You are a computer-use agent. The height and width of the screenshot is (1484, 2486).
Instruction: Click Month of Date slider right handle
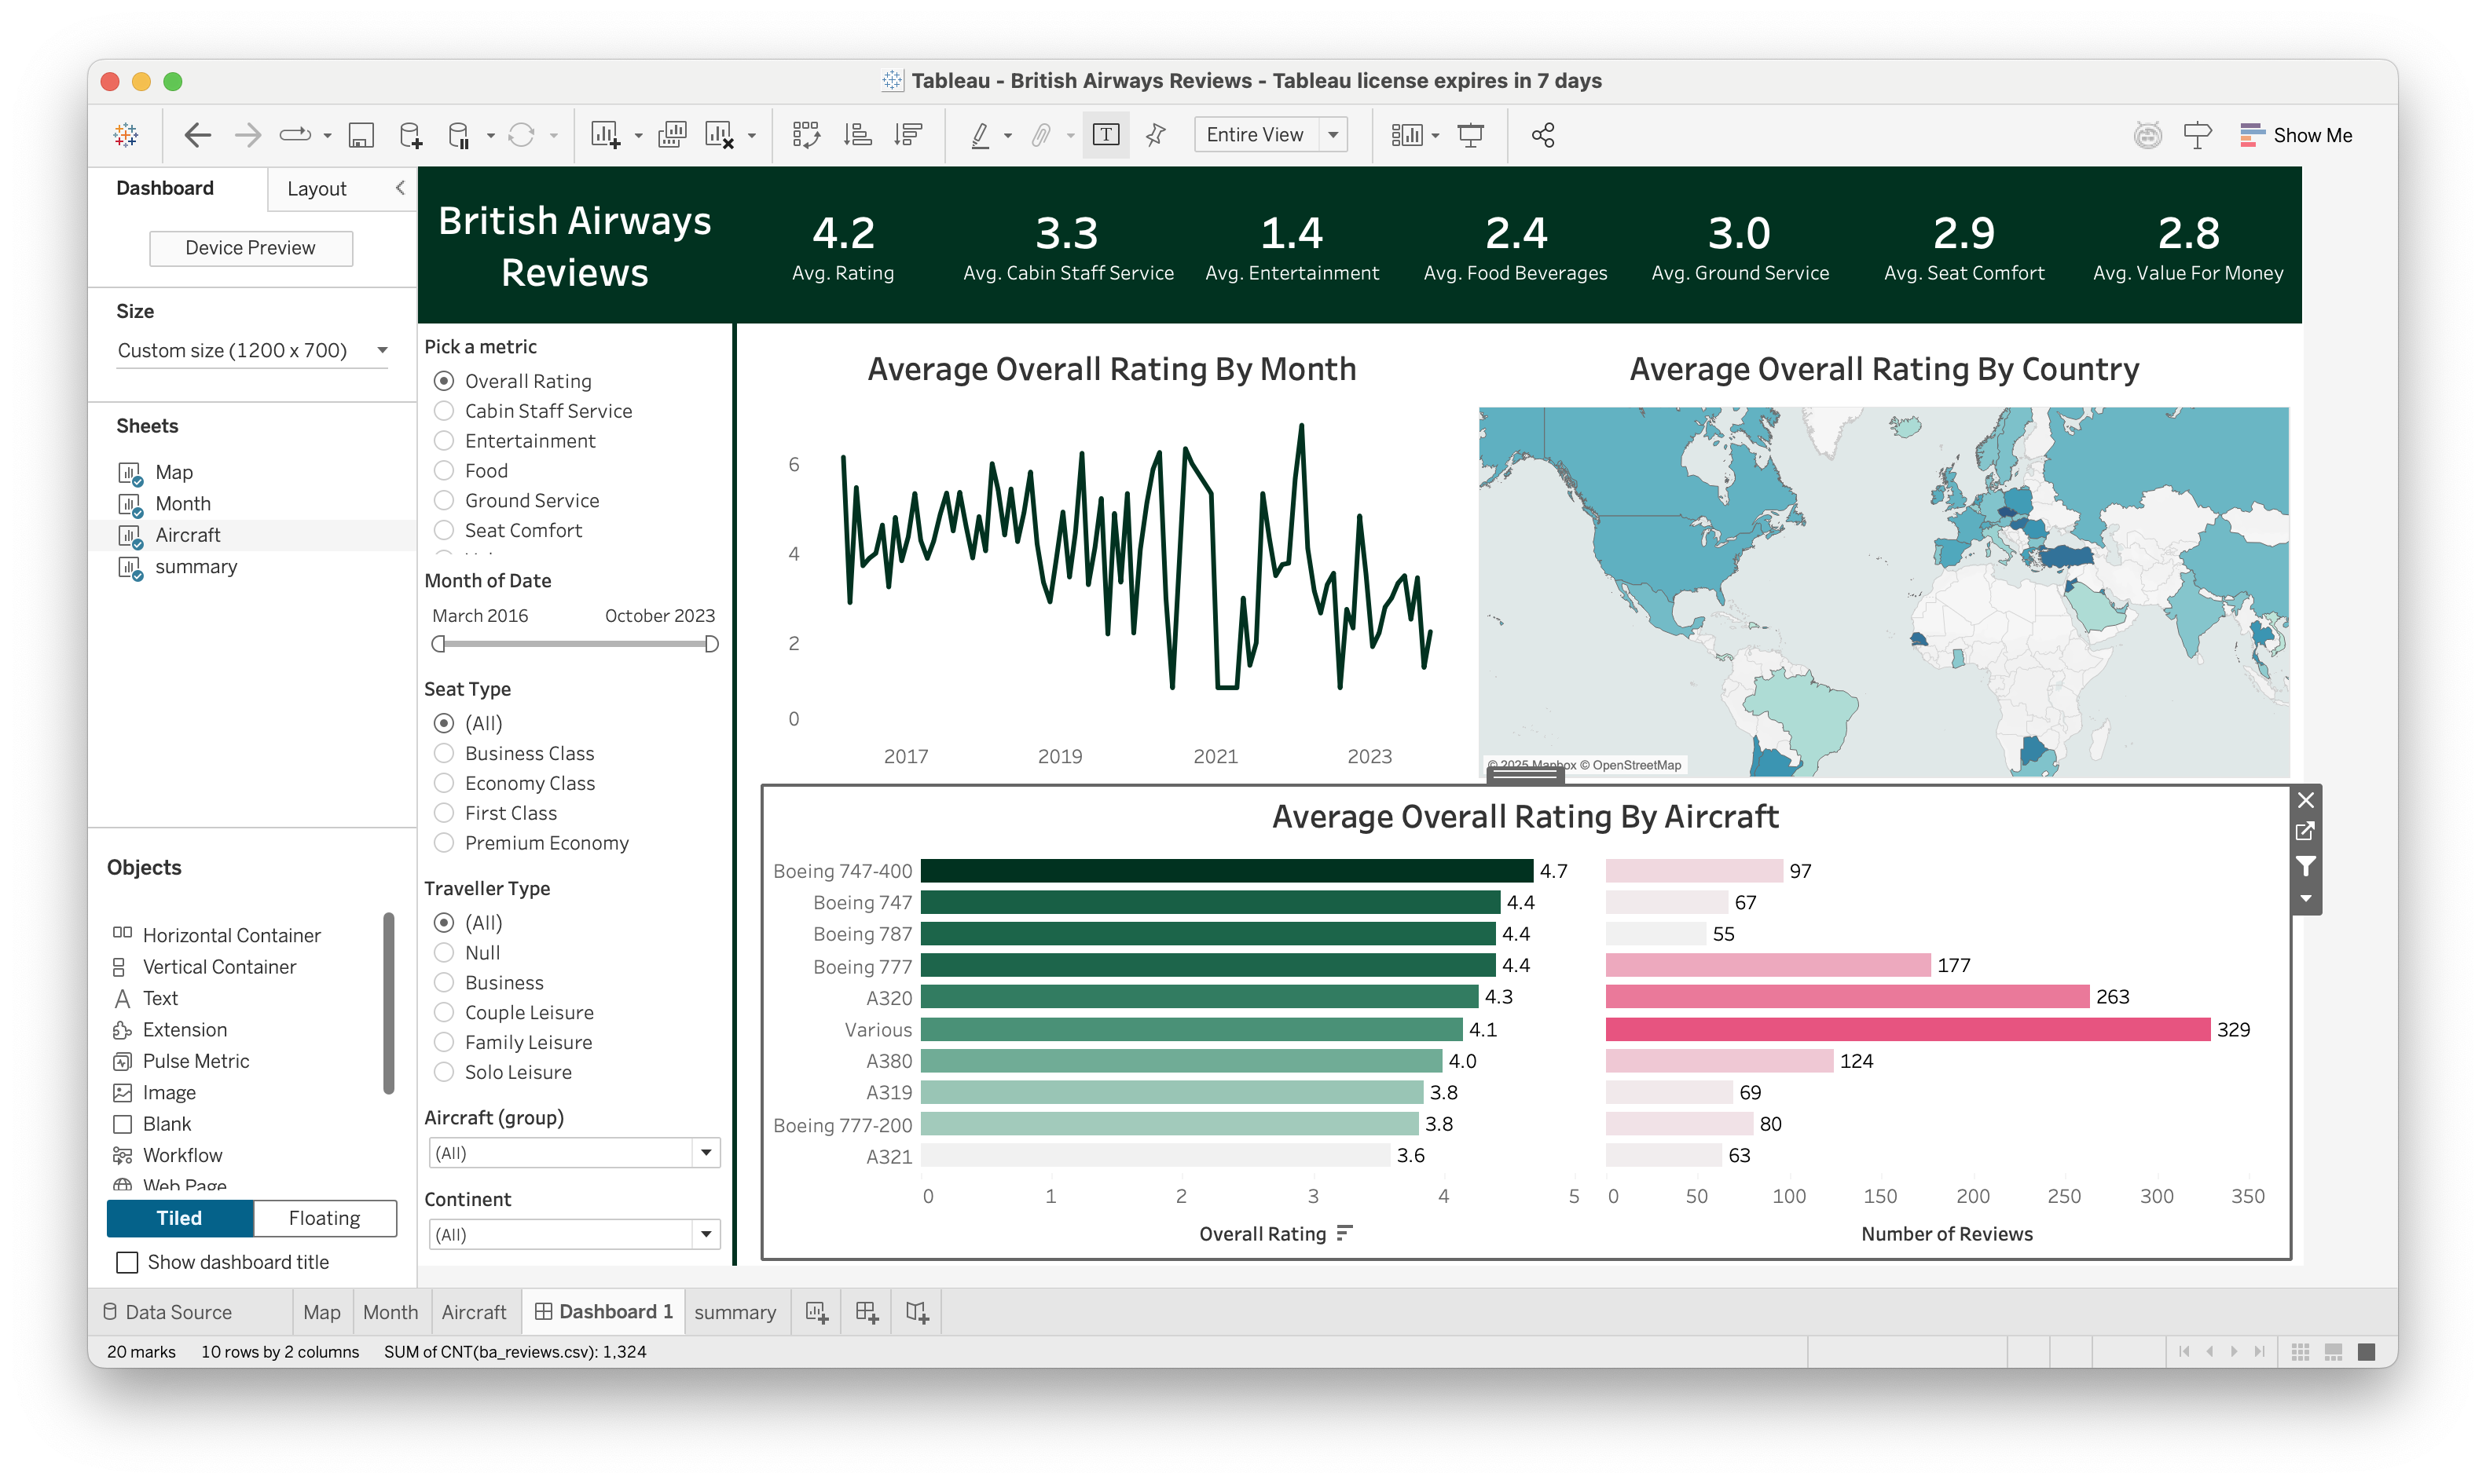[711, 644]
